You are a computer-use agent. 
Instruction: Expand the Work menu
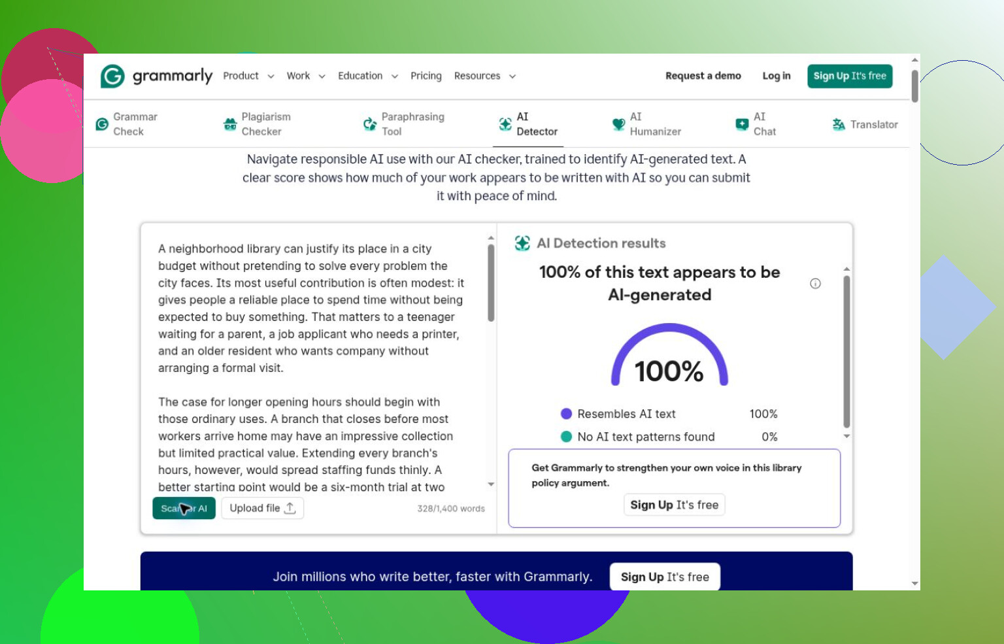tap(306, 76)
